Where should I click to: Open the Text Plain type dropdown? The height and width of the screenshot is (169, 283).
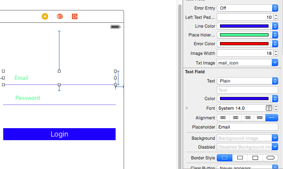point(247,81)
